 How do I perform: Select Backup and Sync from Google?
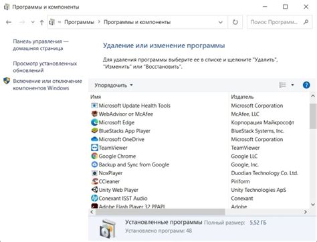134,164
